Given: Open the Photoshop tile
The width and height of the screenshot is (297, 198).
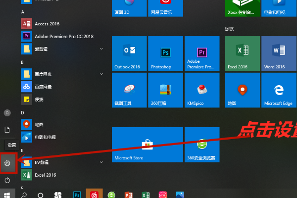Looking at the screenshot, I should pyautogui.click(x=165, y=53).
